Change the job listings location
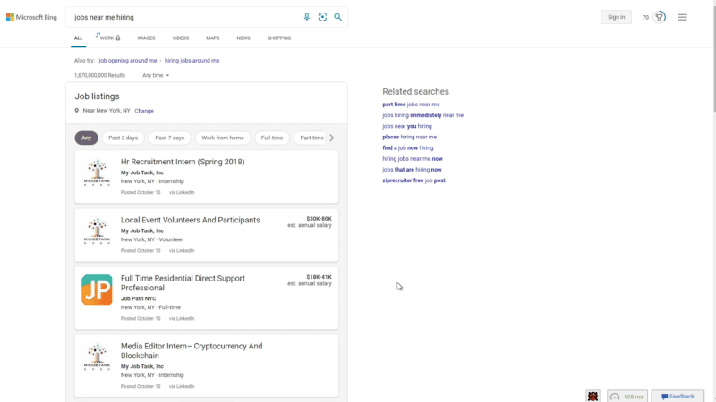 point(144,111)
